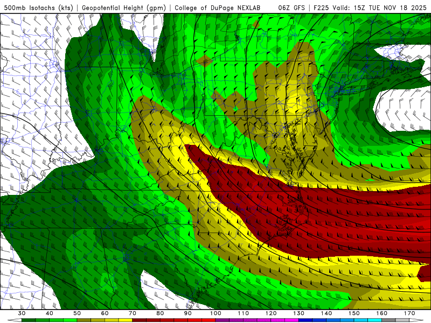Click the legend label "170"
The height and width of the screenshot is (323, 431).
coord(409,313)
